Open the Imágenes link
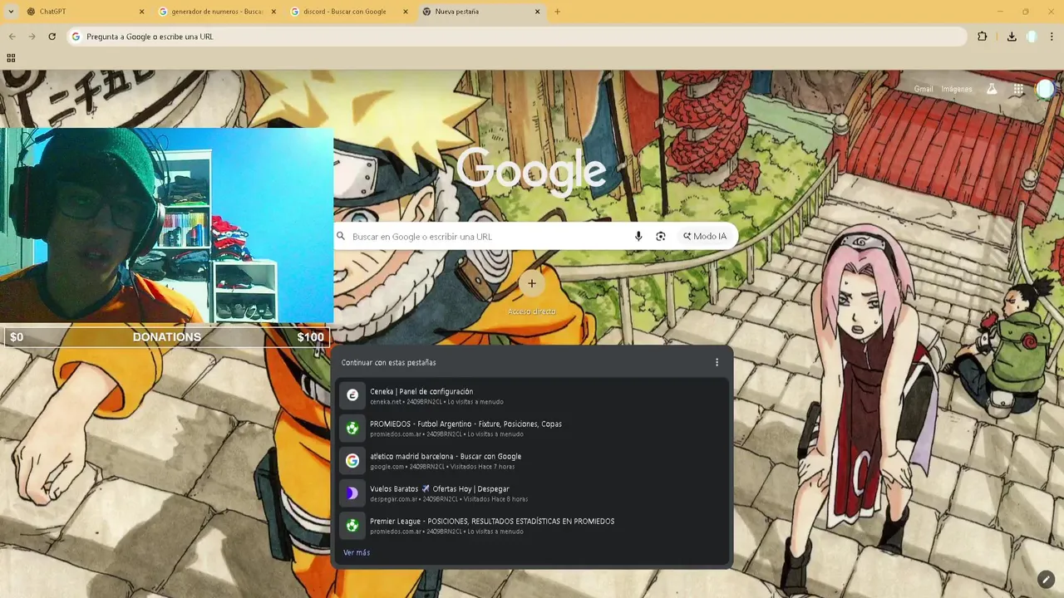The width and height of the screenshot is (1064, 598). pos(957,89)
